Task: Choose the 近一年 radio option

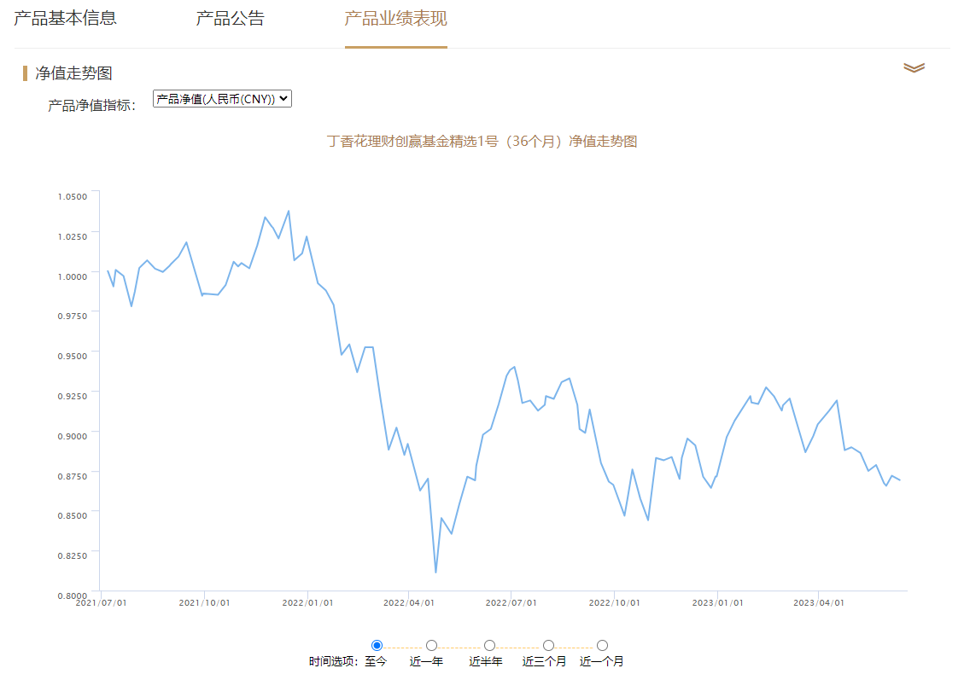Action: [432, 646]
